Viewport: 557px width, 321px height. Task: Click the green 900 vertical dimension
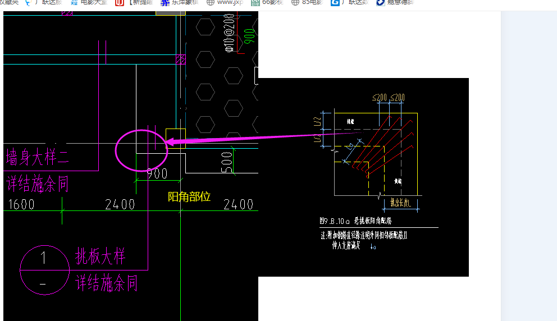coord(249,36)
